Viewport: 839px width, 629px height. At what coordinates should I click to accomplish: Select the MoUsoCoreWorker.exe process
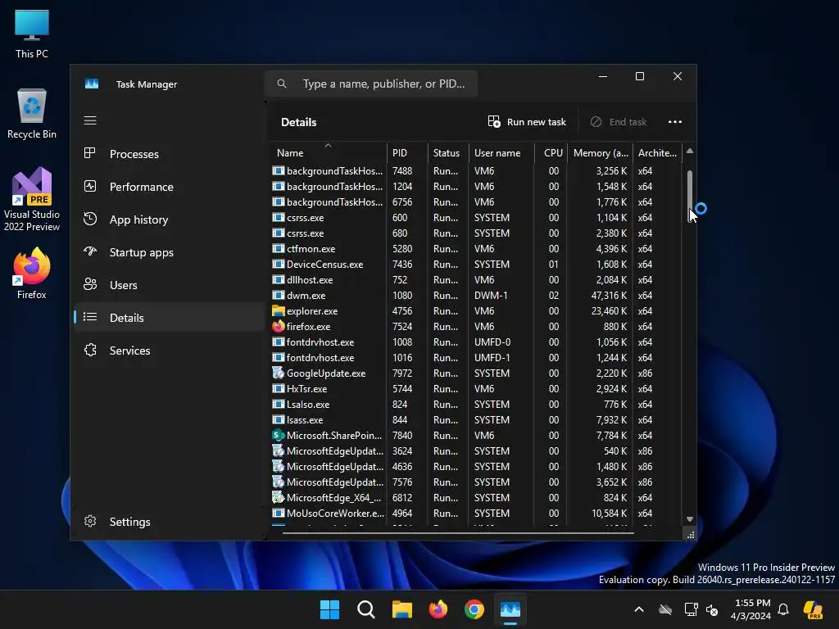(x=476, y=513)
